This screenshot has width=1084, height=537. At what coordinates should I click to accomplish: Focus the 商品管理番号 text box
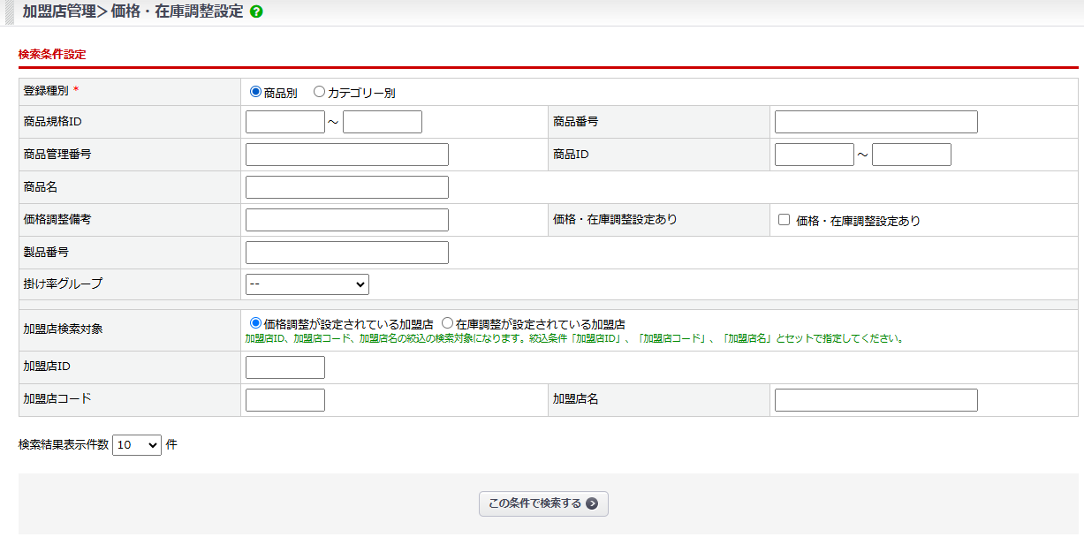(x=346, y=155)
